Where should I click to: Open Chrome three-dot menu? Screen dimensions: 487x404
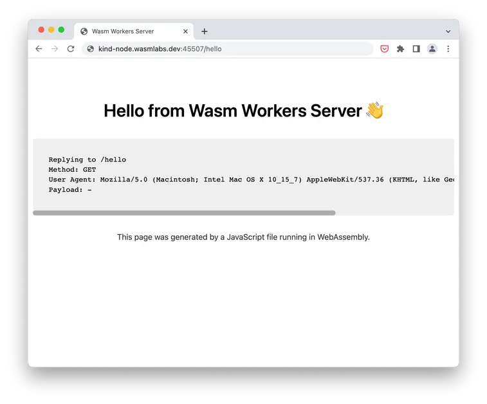click(448, 49)
